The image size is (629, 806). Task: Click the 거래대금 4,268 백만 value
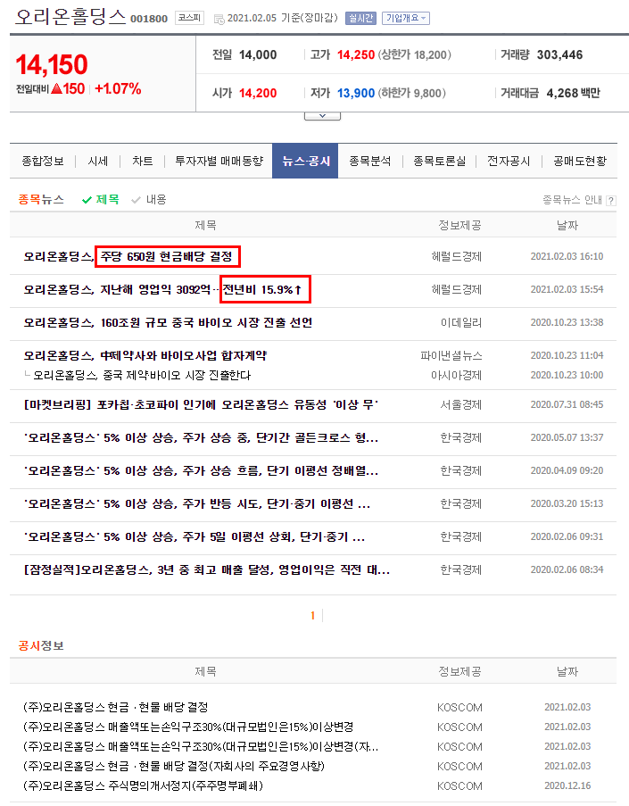(573, 93)
